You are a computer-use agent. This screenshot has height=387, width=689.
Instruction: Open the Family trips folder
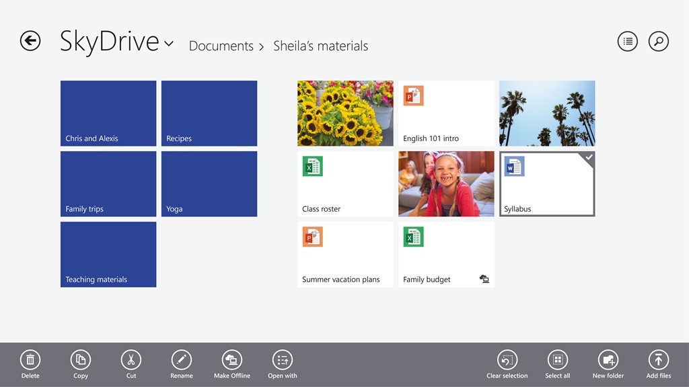[x=108, y=184]
